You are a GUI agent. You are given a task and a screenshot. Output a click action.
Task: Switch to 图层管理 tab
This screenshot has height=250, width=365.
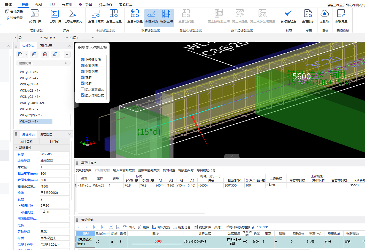click(46, 134)
